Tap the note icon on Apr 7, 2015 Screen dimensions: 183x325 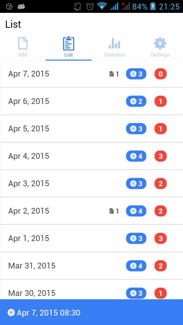(x=111, y=74)
